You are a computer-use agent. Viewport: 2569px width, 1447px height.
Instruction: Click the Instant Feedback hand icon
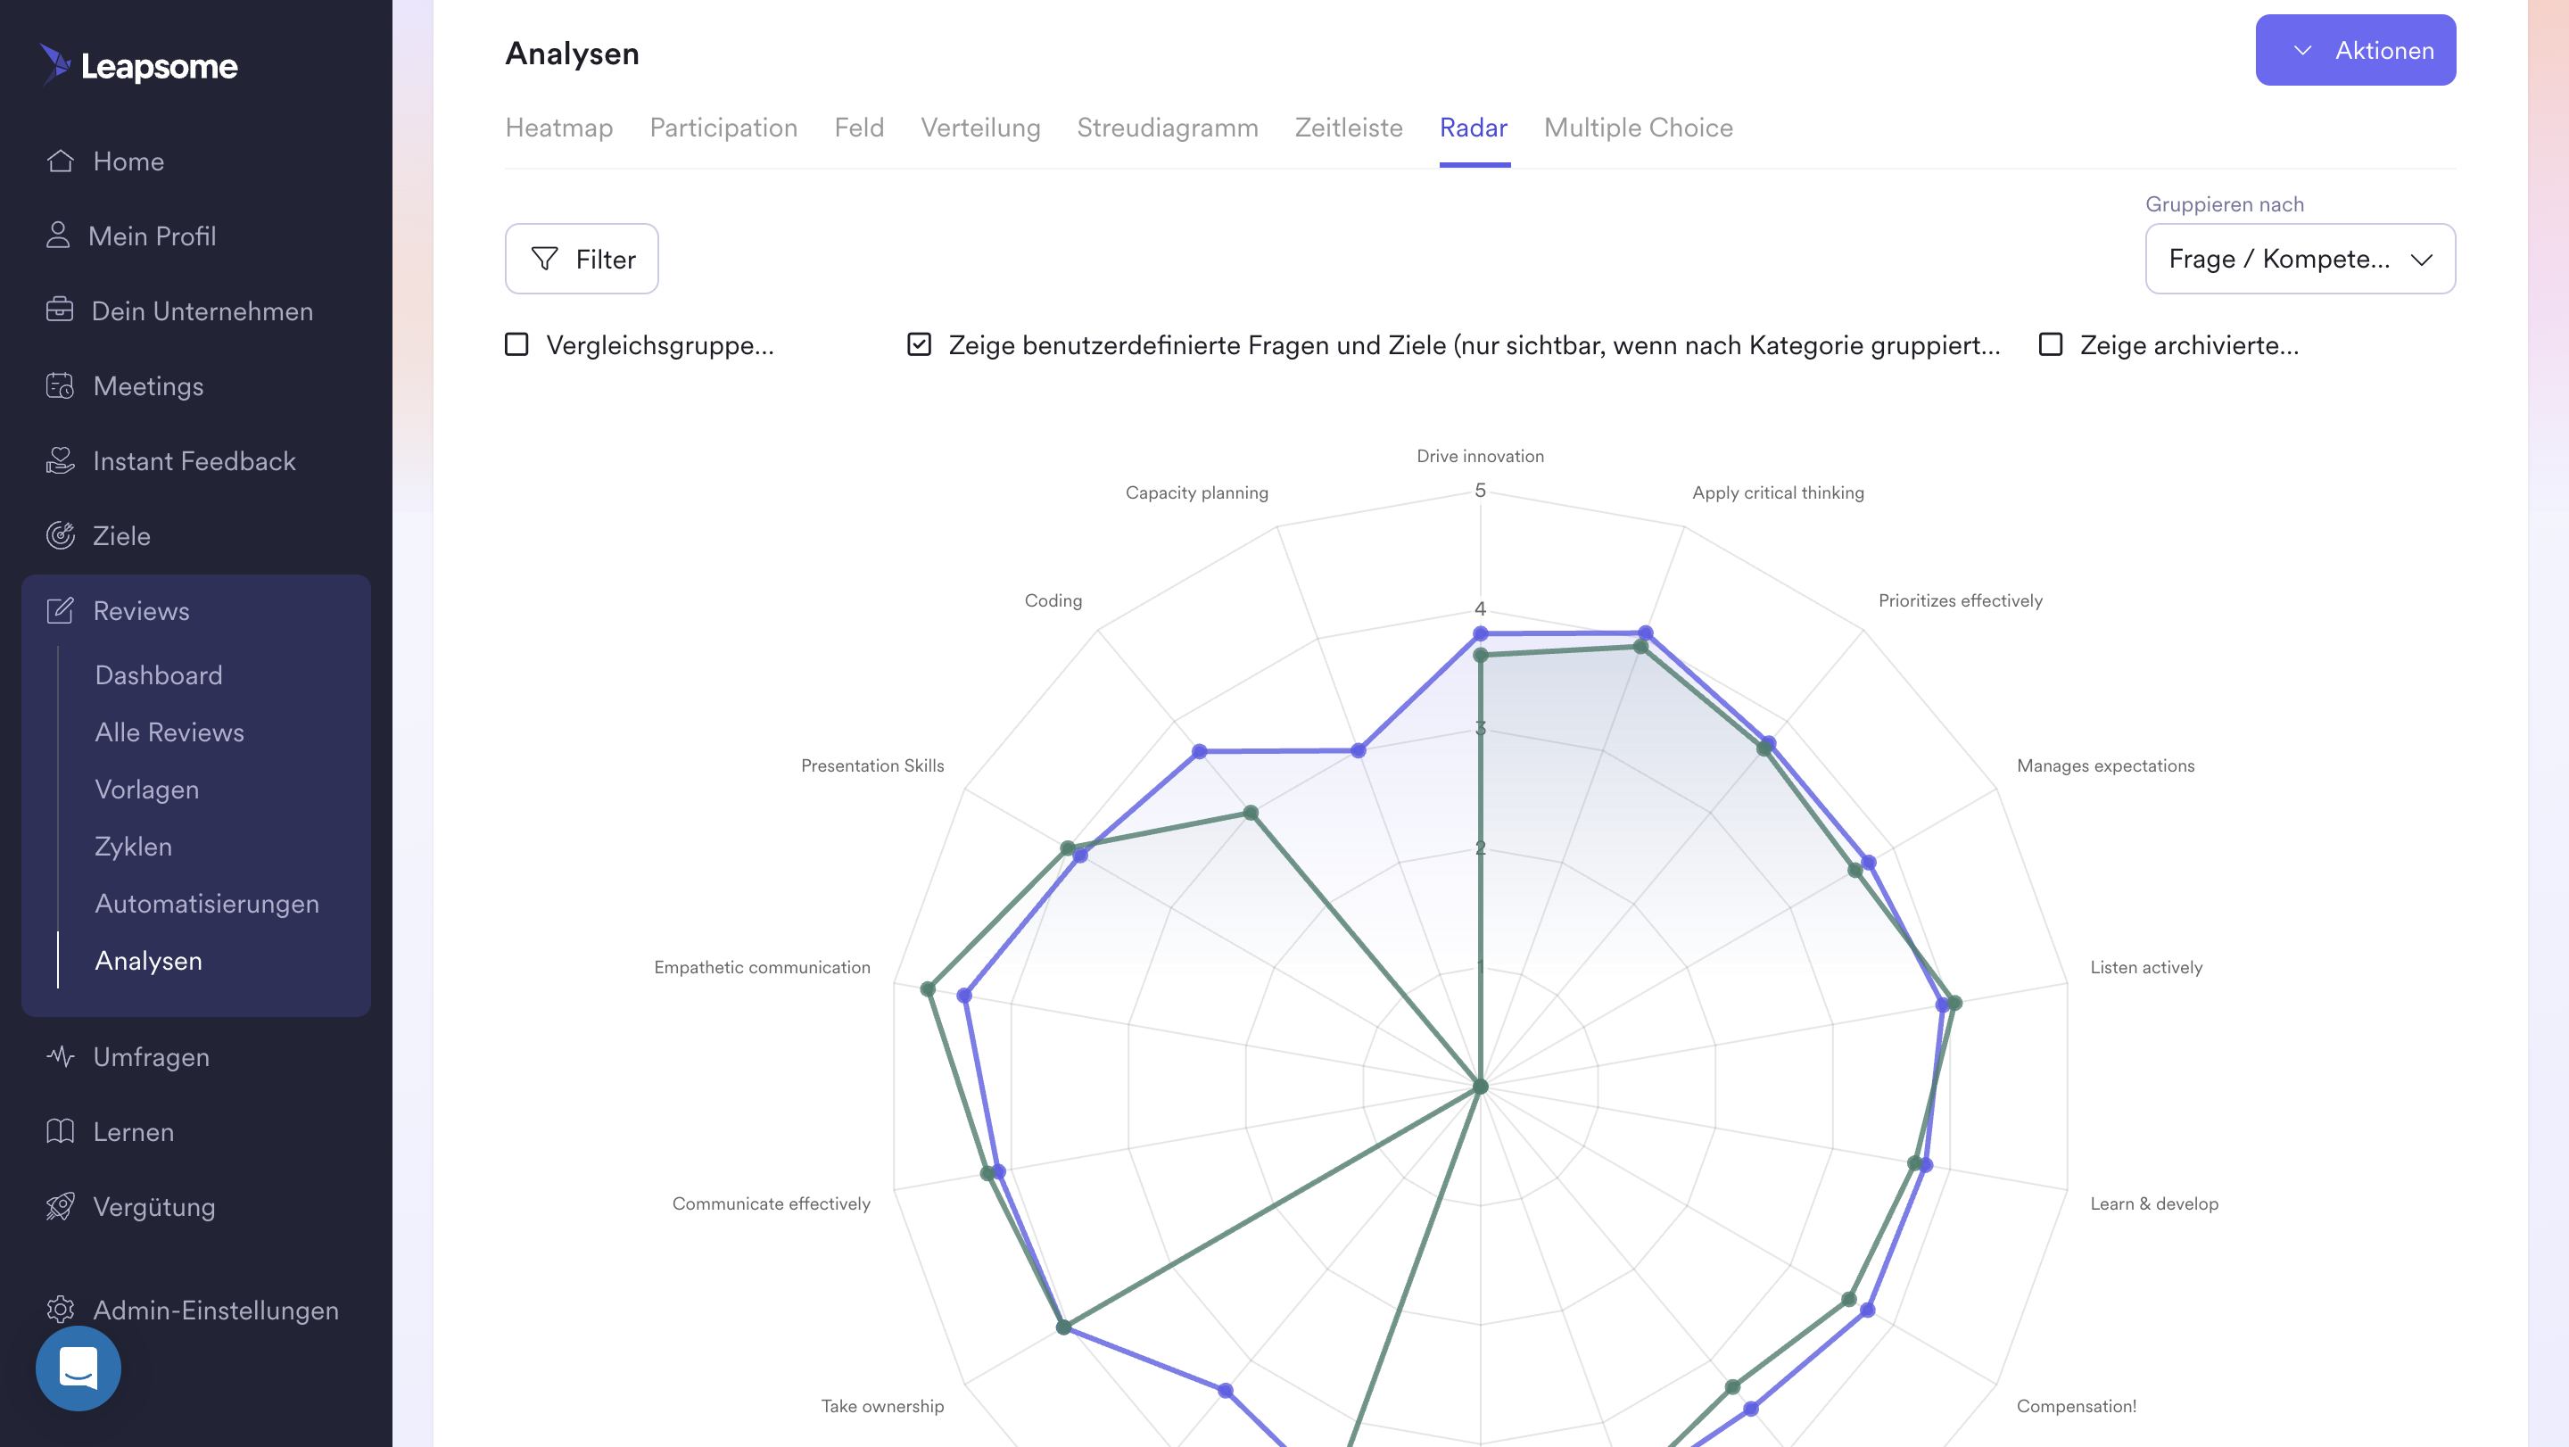60,459
